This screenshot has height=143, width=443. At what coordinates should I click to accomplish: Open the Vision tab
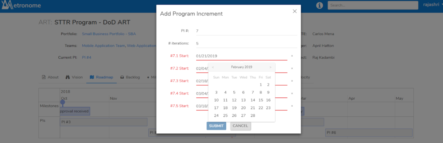tap(74, 77)
